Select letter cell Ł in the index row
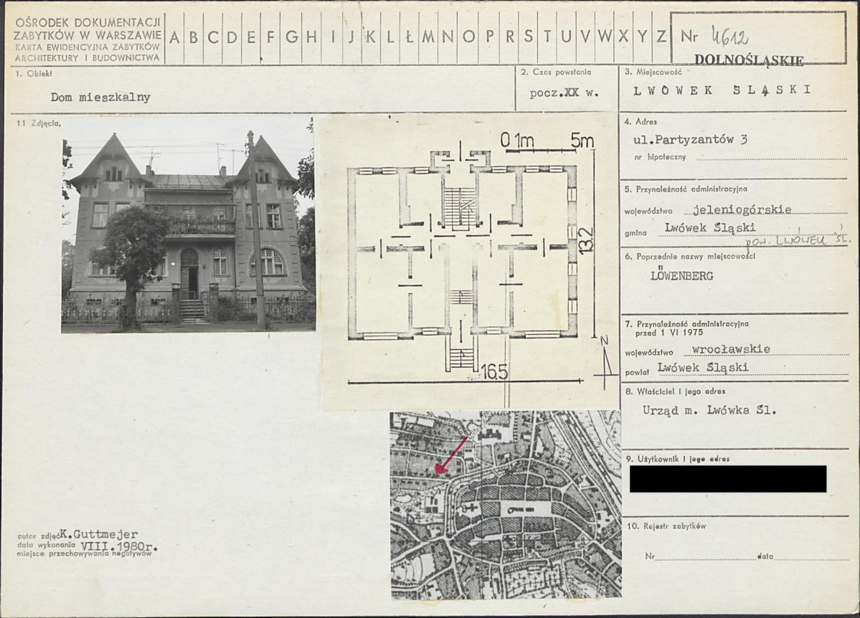 pos(409,37)
